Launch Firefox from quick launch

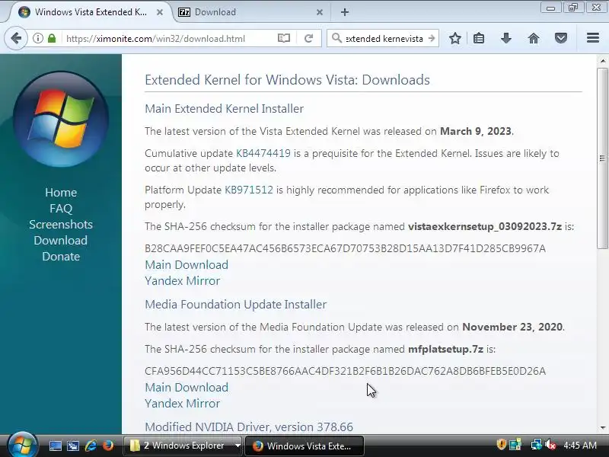(108, 446)
